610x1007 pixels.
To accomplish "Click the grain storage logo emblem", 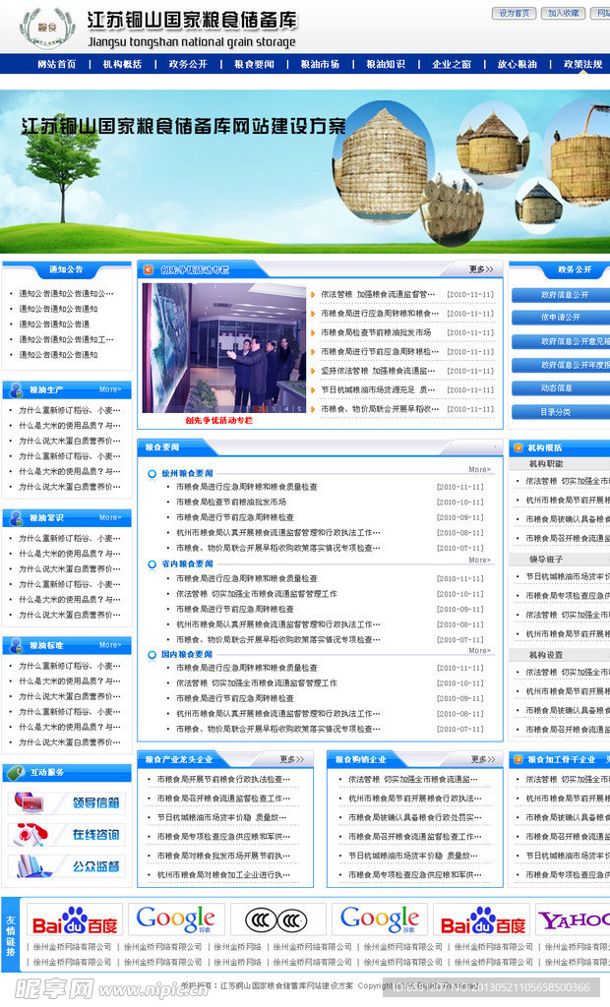I will click(x=46, y=27).
